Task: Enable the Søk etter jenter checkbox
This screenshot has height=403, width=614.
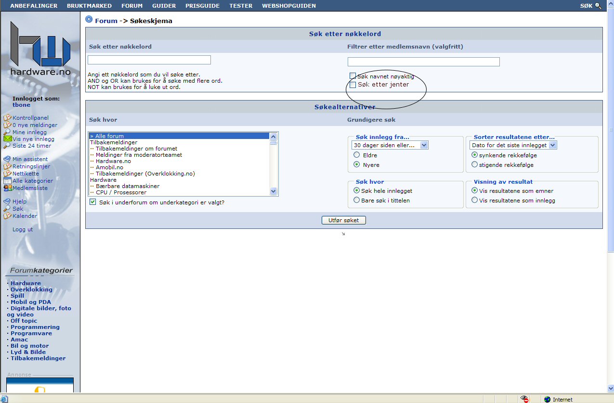Action: pyautogui.click(x=353, y=85)
